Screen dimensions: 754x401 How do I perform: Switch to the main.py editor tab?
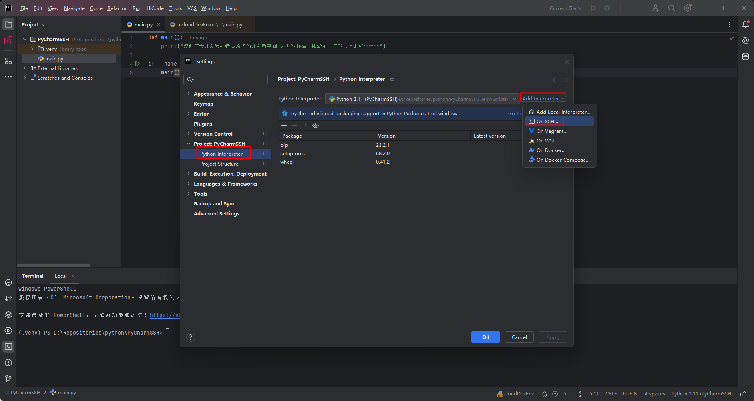click(143, 24)
